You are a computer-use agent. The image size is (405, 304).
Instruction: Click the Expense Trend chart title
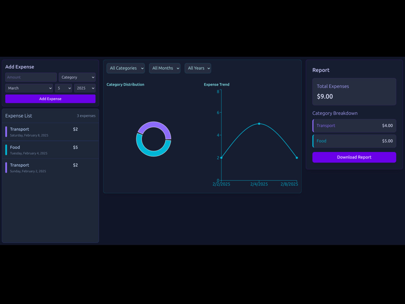[x=216, y=85]
